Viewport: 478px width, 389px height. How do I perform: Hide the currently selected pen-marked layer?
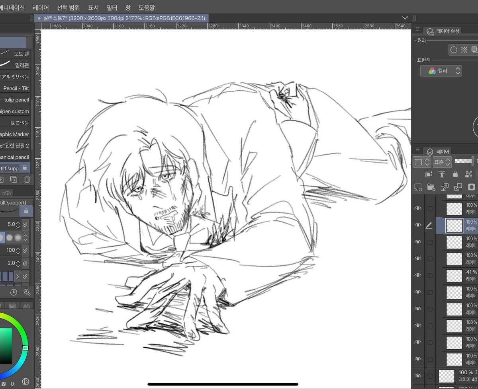pos(418,225)
